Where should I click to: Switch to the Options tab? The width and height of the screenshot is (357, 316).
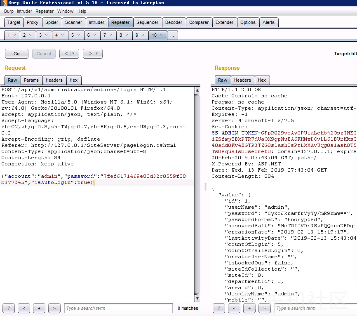coord(248,22)
